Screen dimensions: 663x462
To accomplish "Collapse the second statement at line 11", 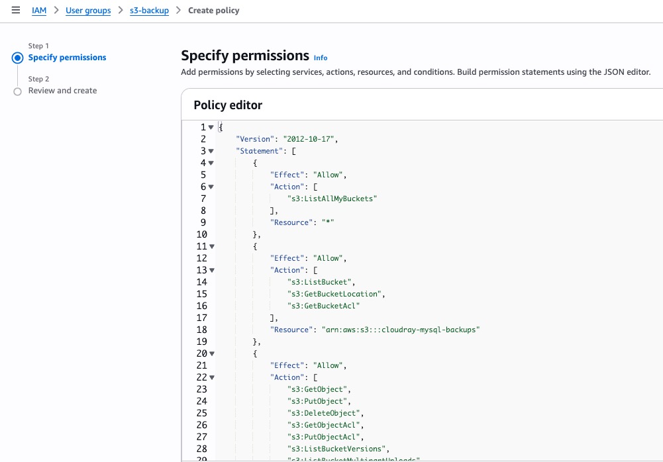I will 211,246.
